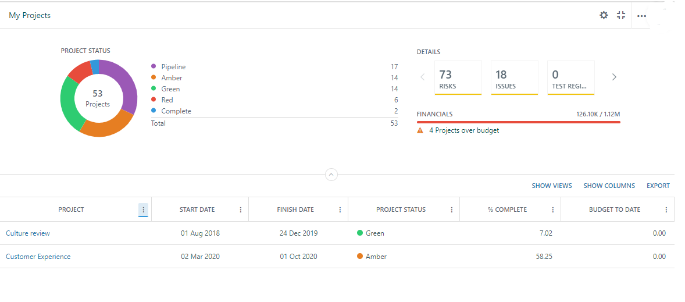
Task: Click the Red legend dot
Action: (x=154, y=100)
